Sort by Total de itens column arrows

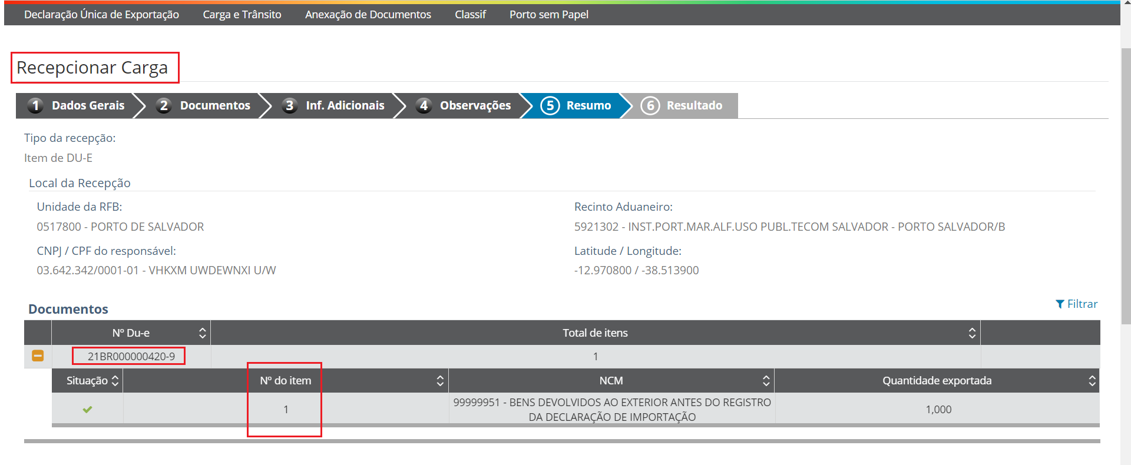(971, 333)
